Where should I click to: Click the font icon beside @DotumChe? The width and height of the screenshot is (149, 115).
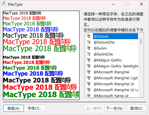point(89,42)
